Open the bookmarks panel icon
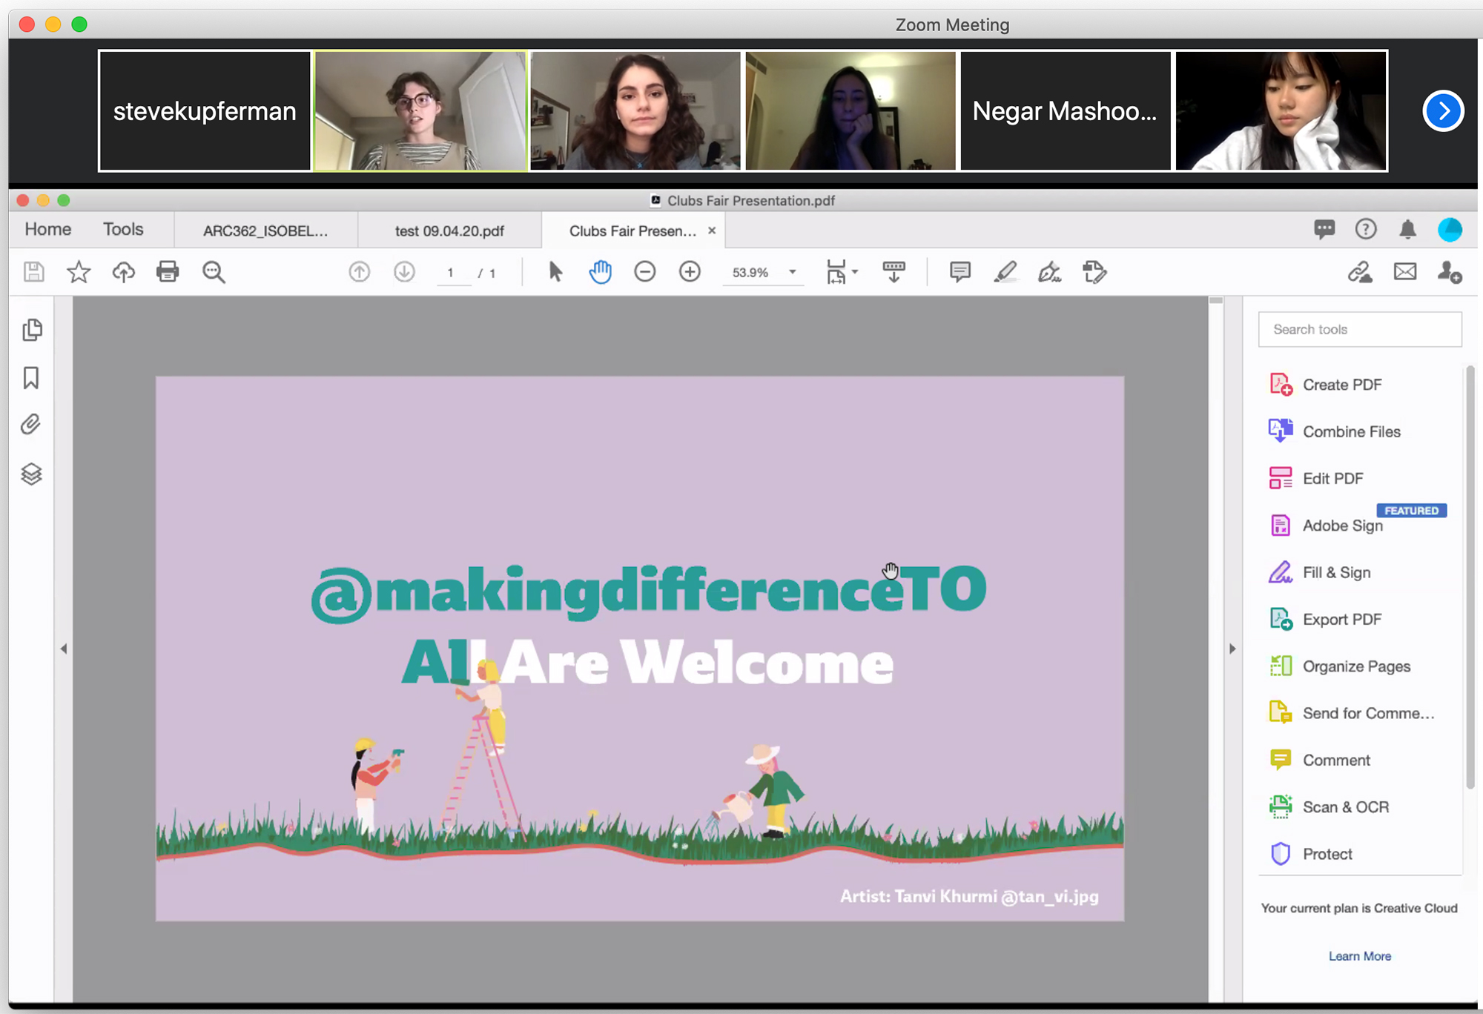This screenshot has width=1483, height=1014. point(31,378)
